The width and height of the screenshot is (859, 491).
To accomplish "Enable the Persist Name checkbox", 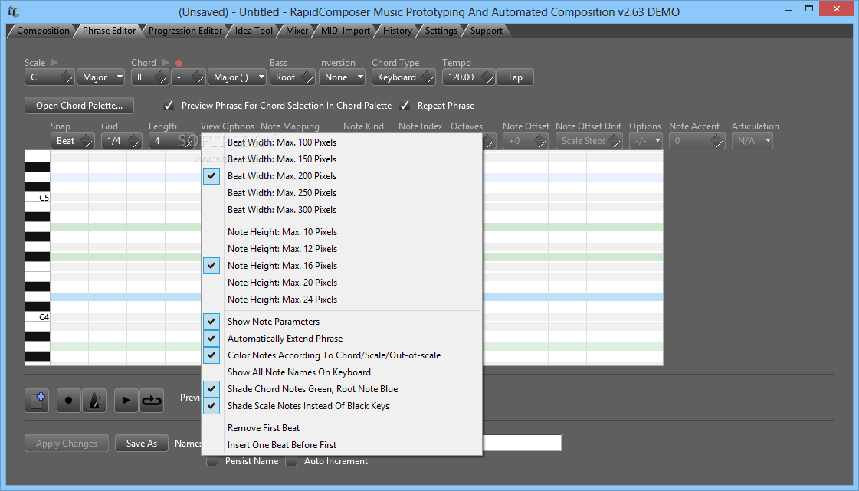I will pyautogui.click(x=212, y=461).
